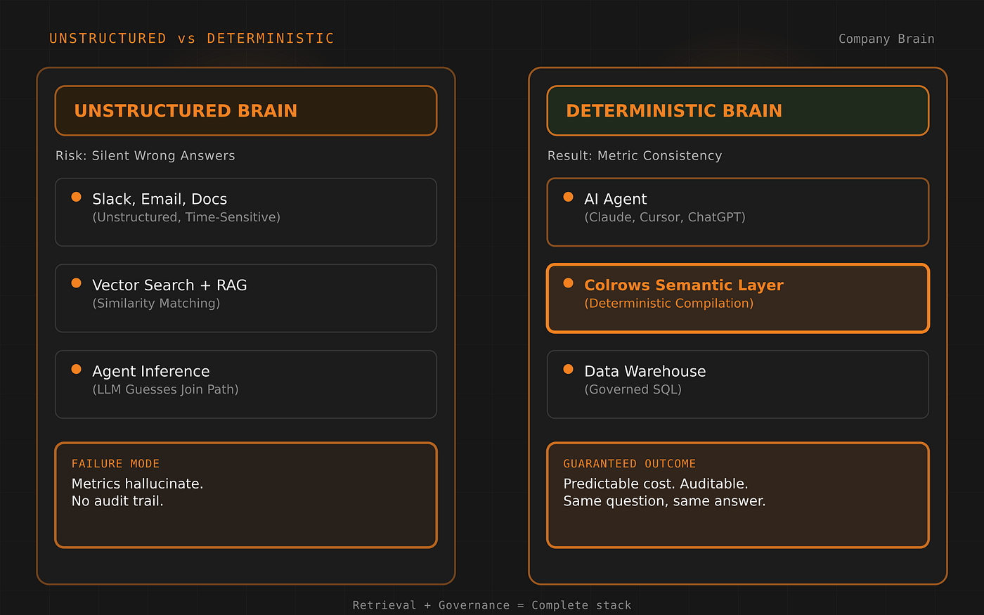
Task: Click the orange bullet beside Agent Inference
Action: pos(76,369)
